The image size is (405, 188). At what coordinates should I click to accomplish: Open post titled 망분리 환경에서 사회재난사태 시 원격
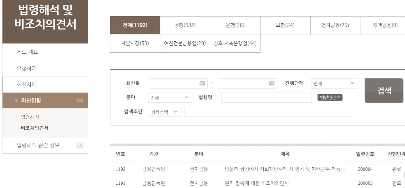[x=285, y=169]
